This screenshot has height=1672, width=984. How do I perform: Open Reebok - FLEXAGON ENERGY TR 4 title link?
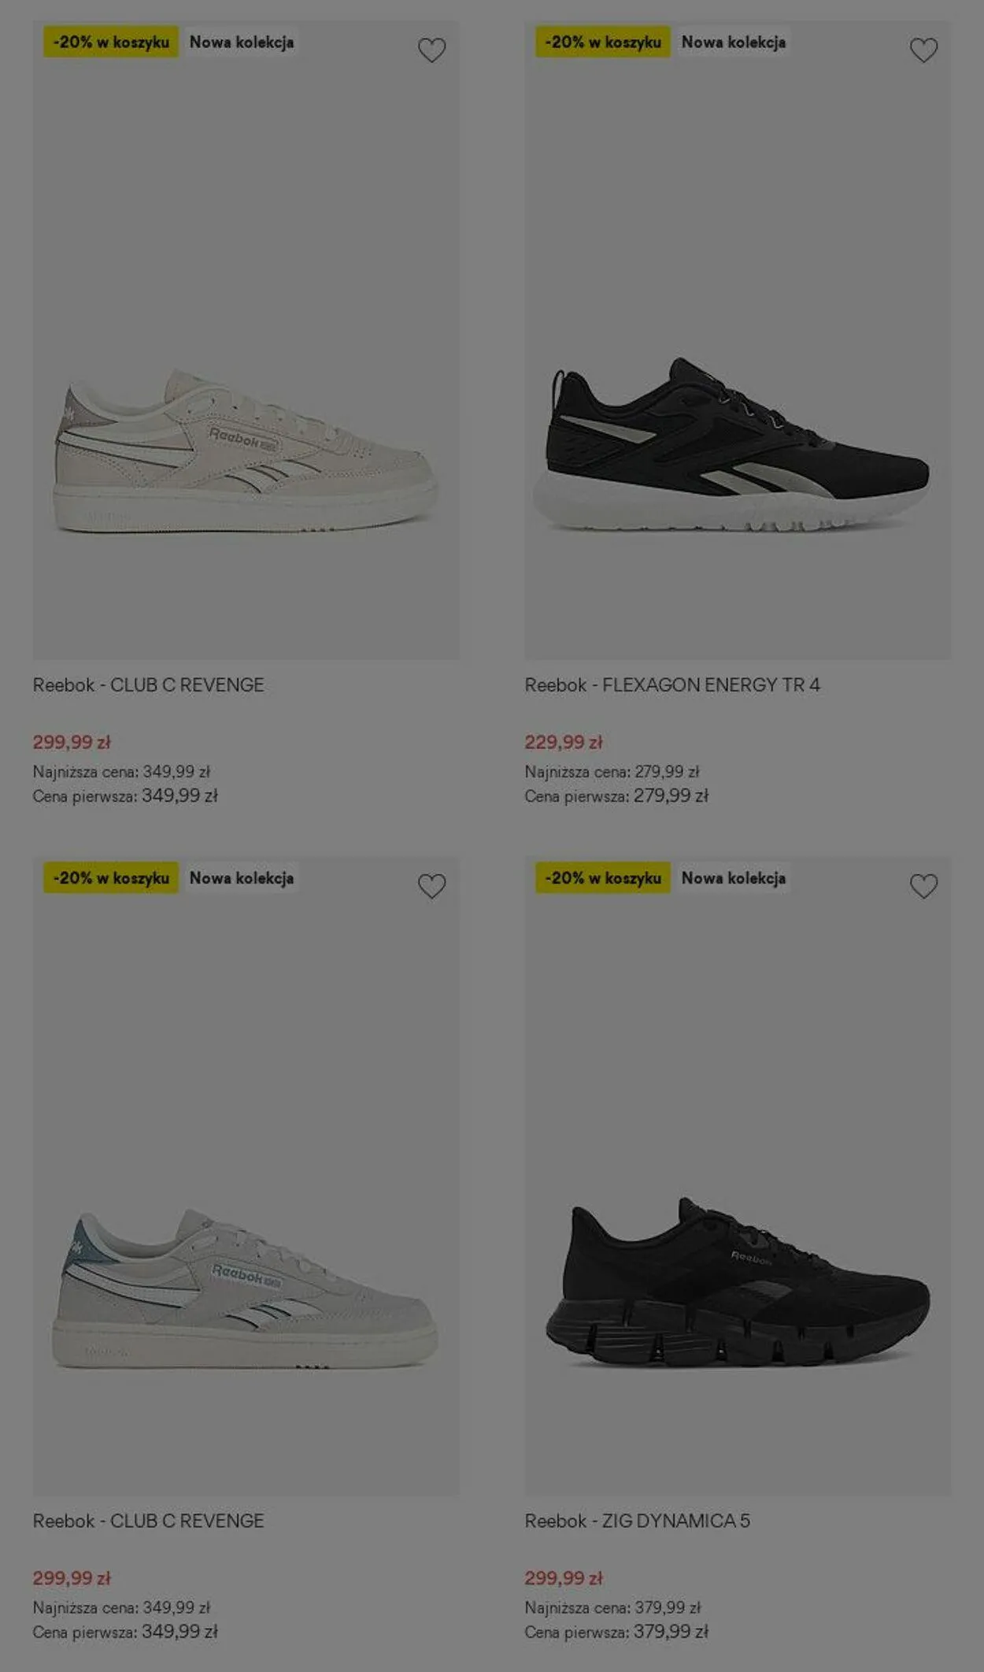coord(672,685)
